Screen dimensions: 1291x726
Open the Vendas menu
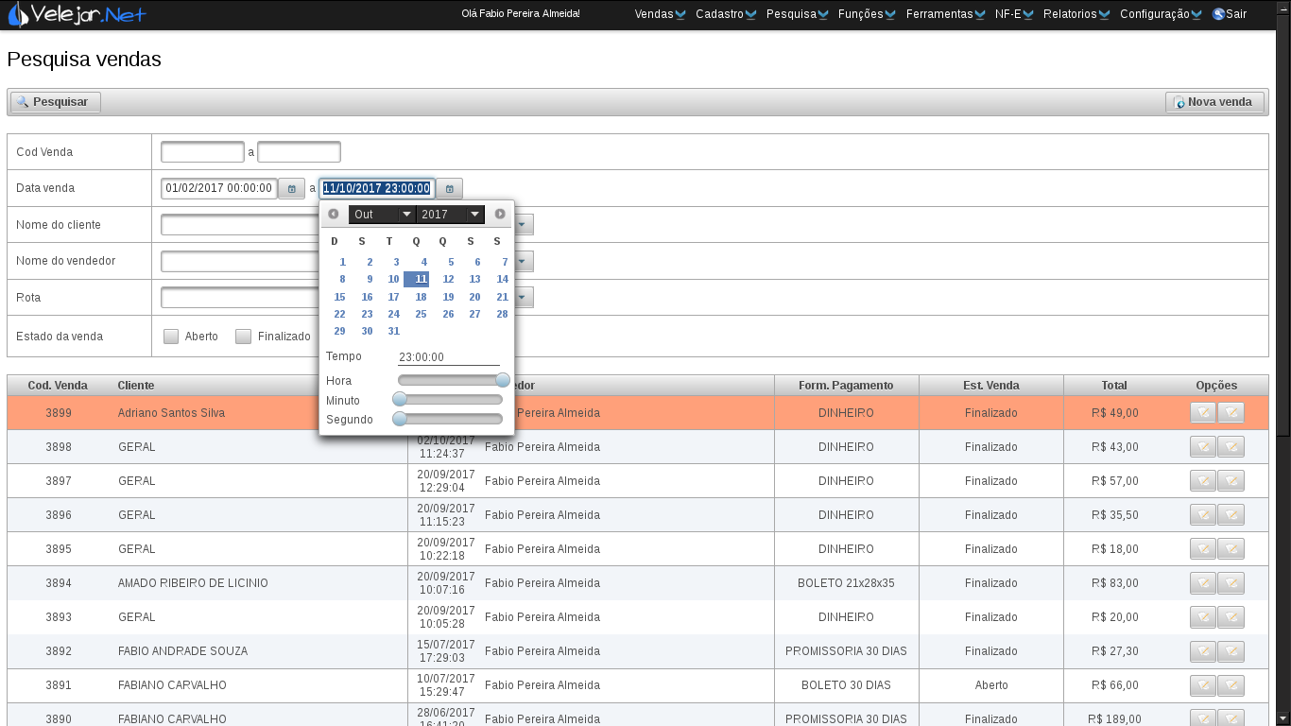click(660, 14)
